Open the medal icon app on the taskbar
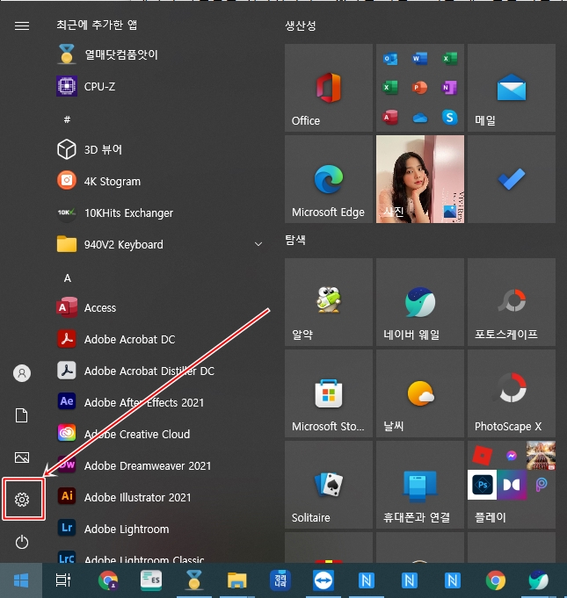The width and height of the screenshot is (567, 598). [x=194, y=580]
